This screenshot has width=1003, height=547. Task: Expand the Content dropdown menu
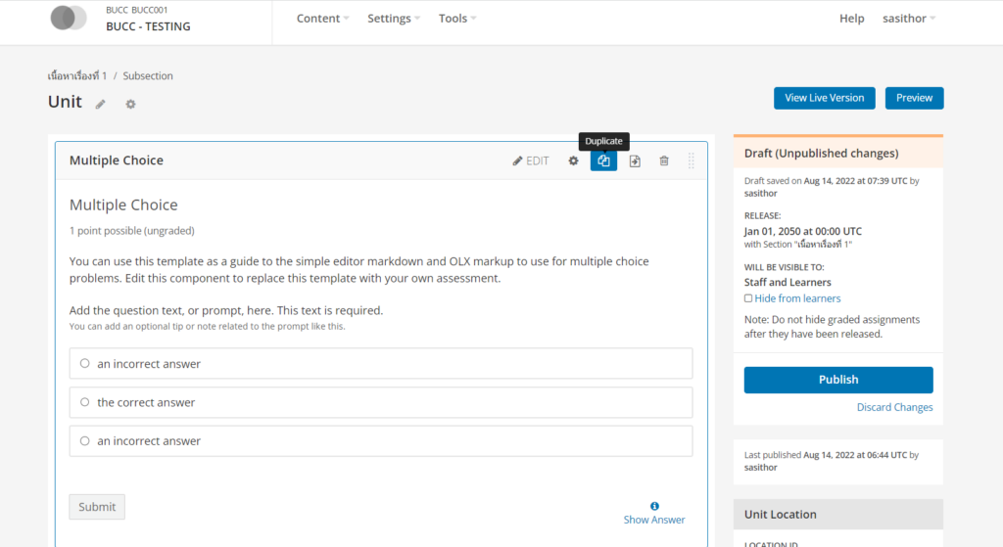pos(323,19)
